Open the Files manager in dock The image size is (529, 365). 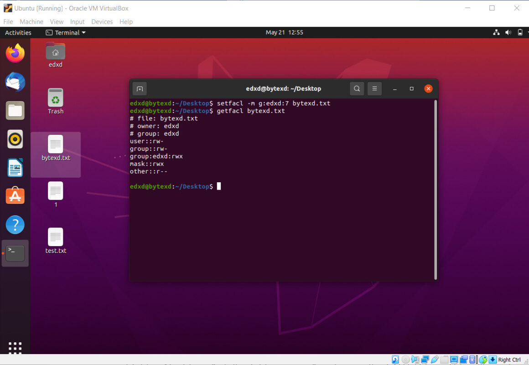coord(15,111)
